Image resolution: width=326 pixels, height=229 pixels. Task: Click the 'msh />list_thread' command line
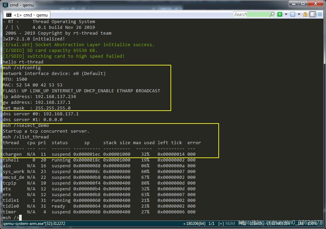[26, 137]
